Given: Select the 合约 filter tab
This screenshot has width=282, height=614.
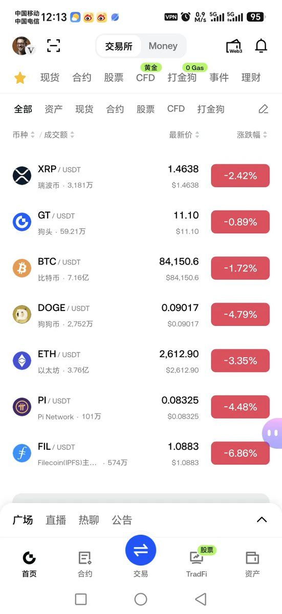Looking at the screenshot, I should [115, 109].
